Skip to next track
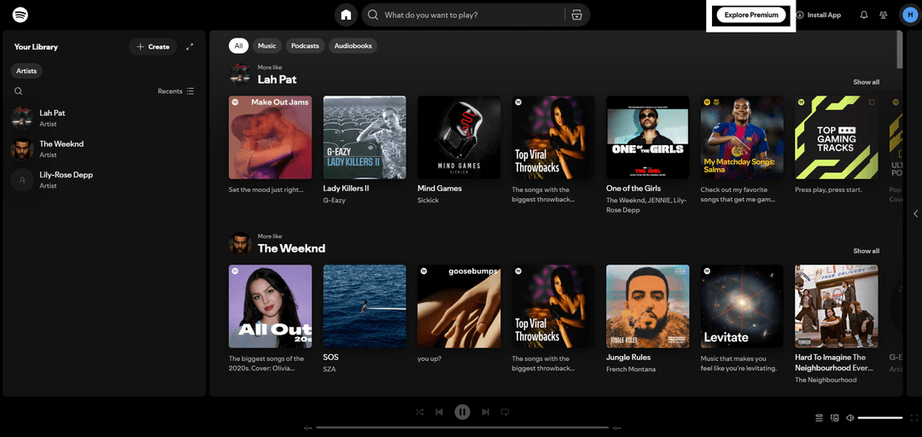Screen dimensions: 922x437 pos(485,412)
